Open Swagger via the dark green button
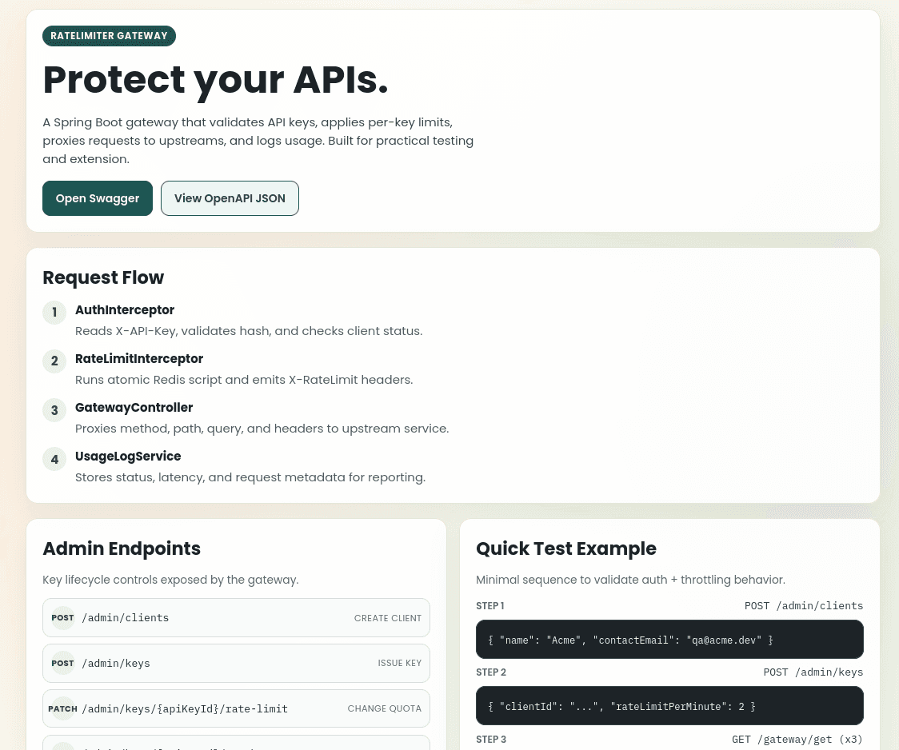Image resolution: width=899 pixels, height=750 pixels. [x=98, y=198]
